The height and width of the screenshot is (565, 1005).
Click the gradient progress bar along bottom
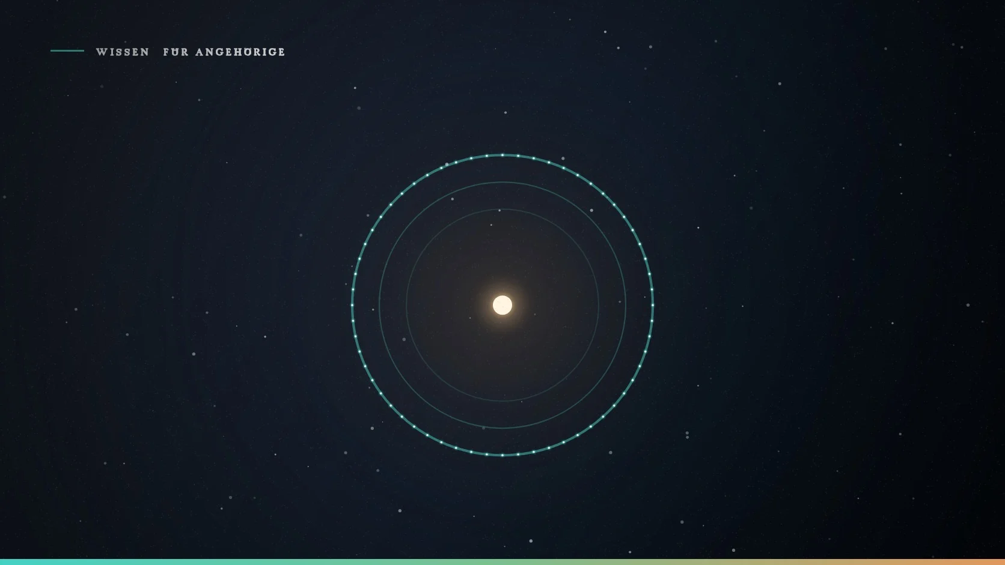click(502, 562)
